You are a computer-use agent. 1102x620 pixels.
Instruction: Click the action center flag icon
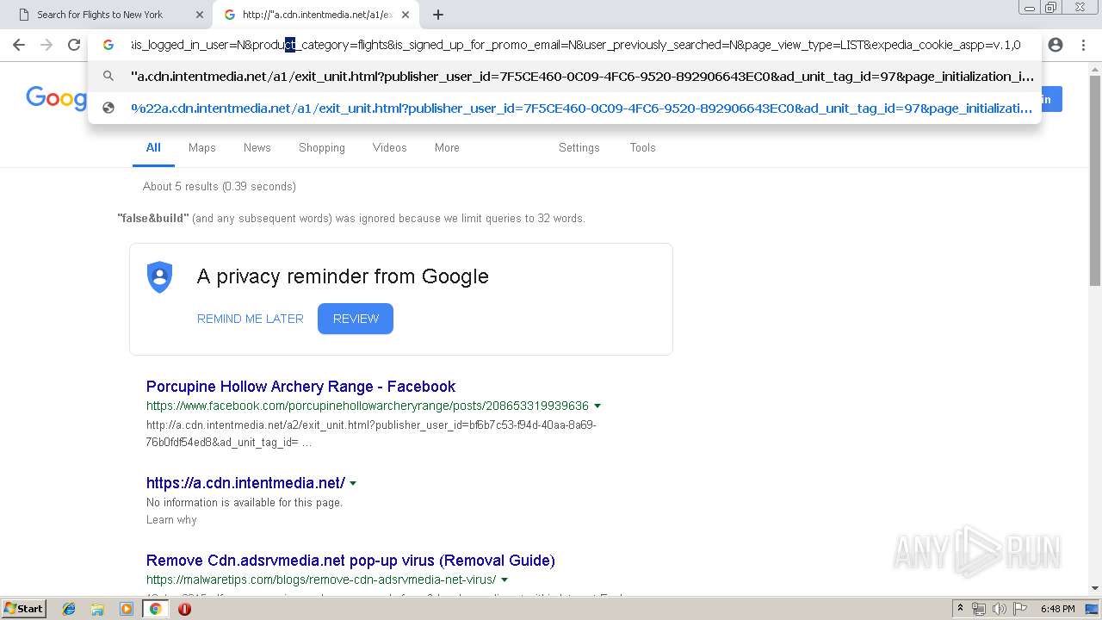(1021, 609)
